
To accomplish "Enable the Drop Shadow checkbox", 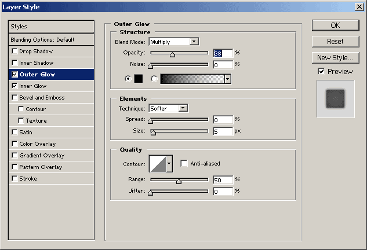I will [14, 51].
